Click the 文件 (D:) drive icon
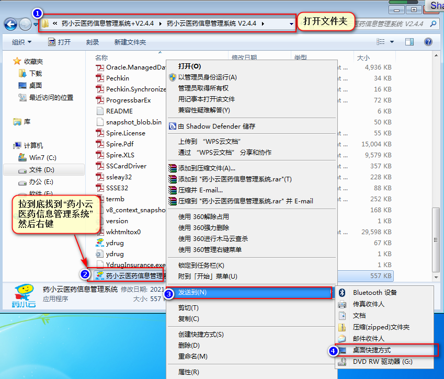 coord(22,170)
